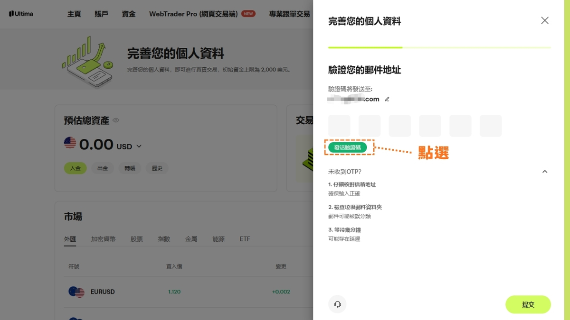This screenshot has height=320, width=570.
Task: Click second verification code box
Action: (x=370, y=126)
